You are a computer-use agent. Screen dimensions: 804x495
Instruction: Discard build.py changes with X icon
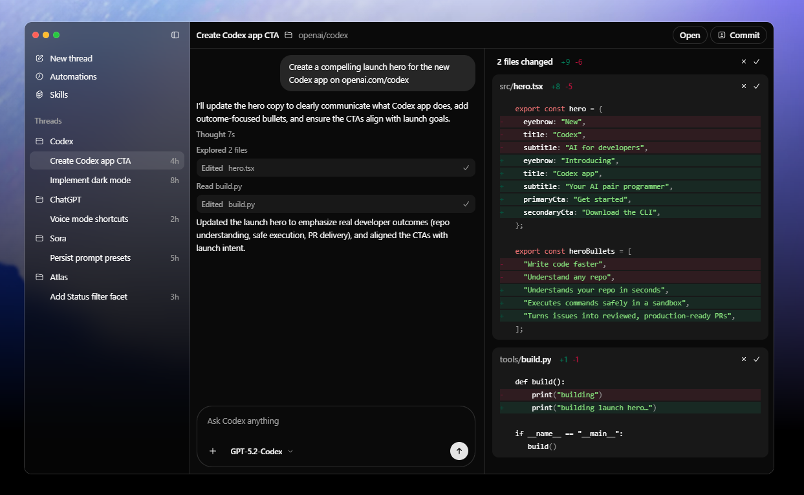744,359
